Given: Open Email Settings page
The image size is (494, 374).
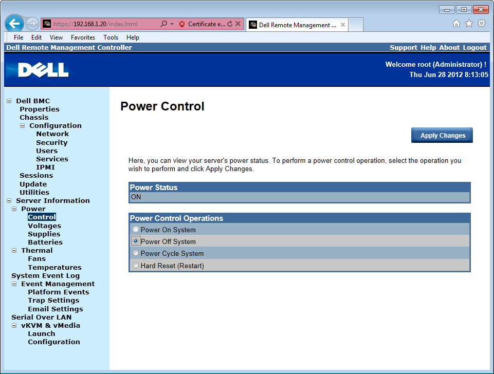Looking at the screenshot, I should (56, 309).
